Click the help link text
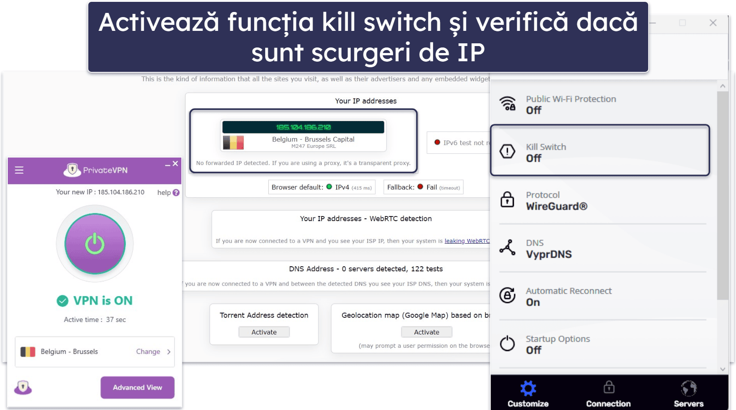This screenshot has width=736, height=410. point(164,193)
